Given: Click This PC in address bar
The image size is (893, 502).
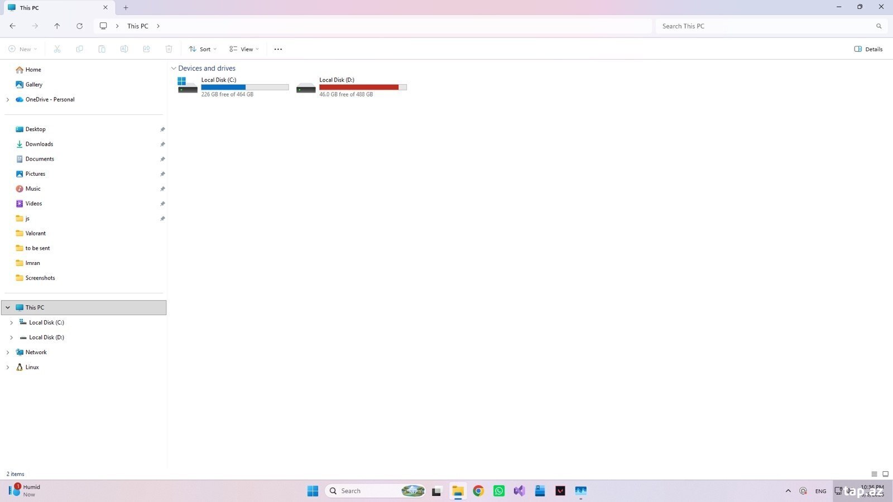Looking at the screenshot, I should click(x=138, y=26).
